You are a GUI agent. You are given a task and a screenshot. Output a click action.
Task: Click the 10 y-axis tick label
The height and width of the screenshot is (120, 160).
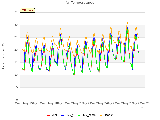(x=16, y=75)
